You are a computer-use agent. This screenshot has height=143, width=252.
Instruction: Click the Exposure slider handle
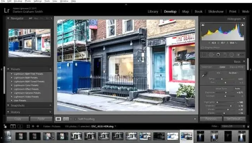[226, 93]
